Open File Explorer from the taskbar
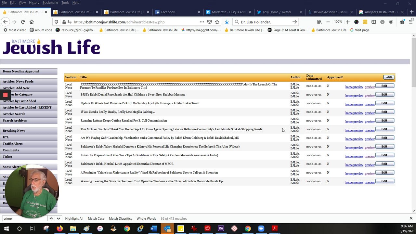 coord(73,228)
